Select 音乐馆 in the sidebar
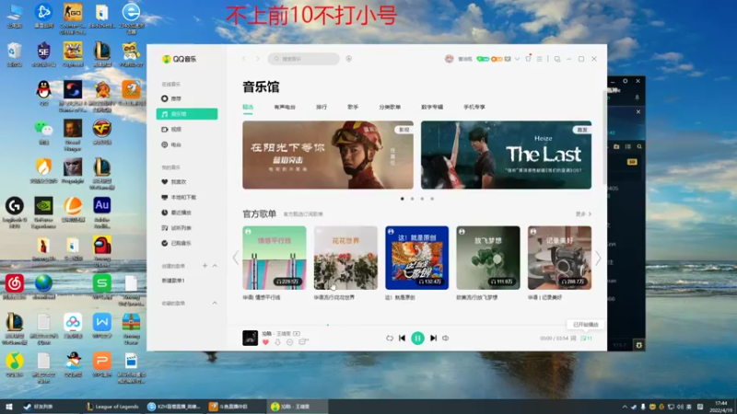Viewport: 737px width, 414px height. tap(187, 114)
